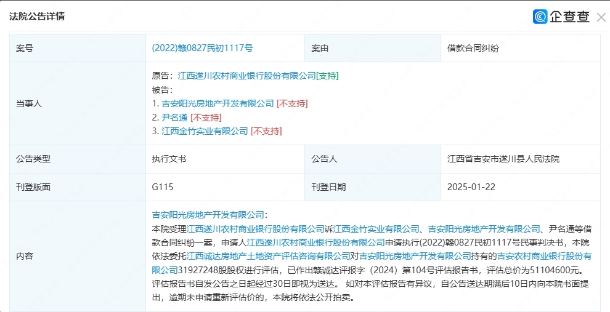The height and width of the screenshot is (312, 610).
Task: Select announcement type value 执行文书
Action: coord(169,159)
